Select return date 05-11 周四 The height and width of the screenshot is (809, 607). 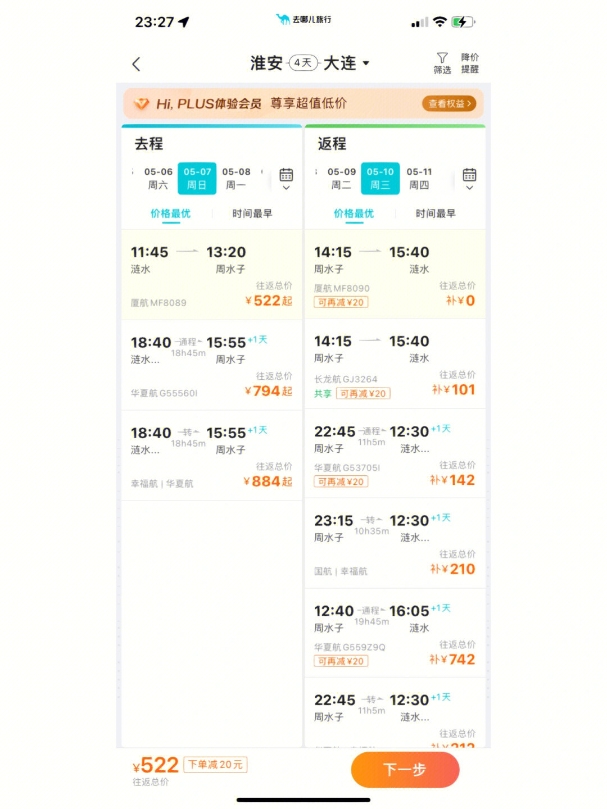point(419,178)
